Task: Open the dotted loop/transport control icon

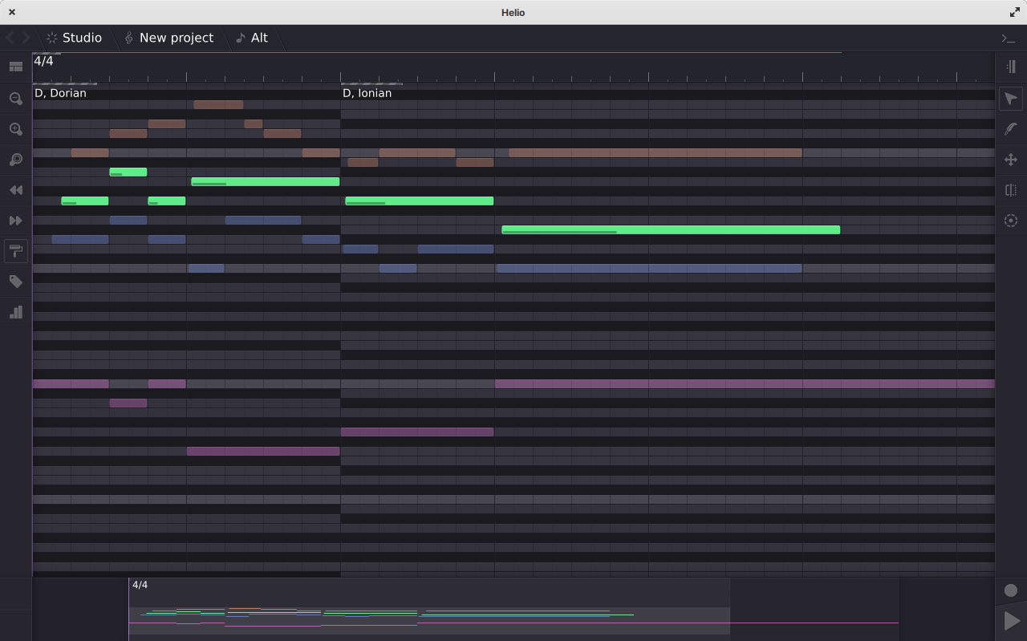Action: pos(1011,221)
